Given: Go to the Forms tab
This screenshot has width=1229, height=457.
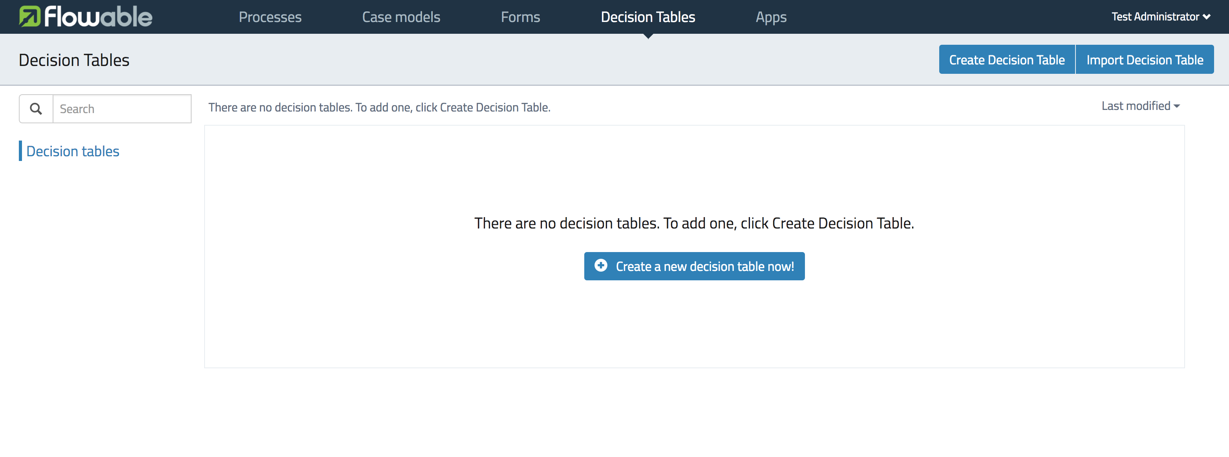Looking at the screenshot, I should (x=520, y=17).
